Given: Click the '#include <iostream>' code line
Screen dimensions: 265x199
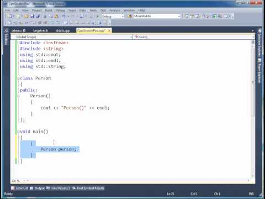Looking at the screenshot, I should (44, 43).
